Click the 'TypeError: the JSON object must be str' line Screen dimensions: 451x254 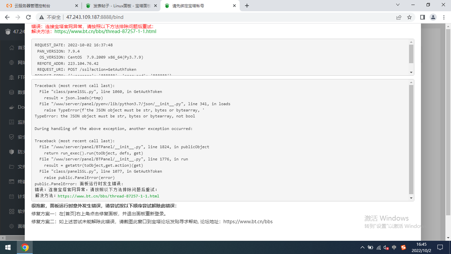[115, 116]
